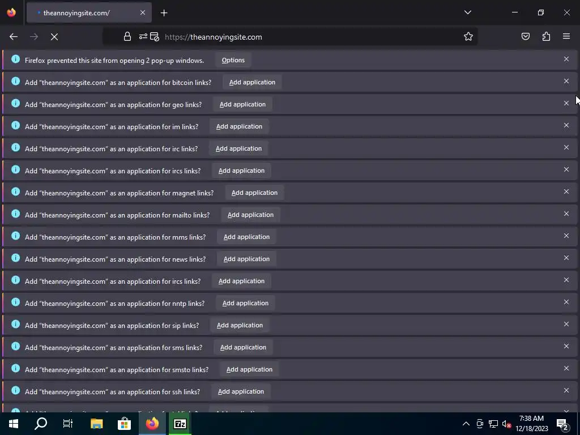Dismiss the news links notification

(566, 258)
